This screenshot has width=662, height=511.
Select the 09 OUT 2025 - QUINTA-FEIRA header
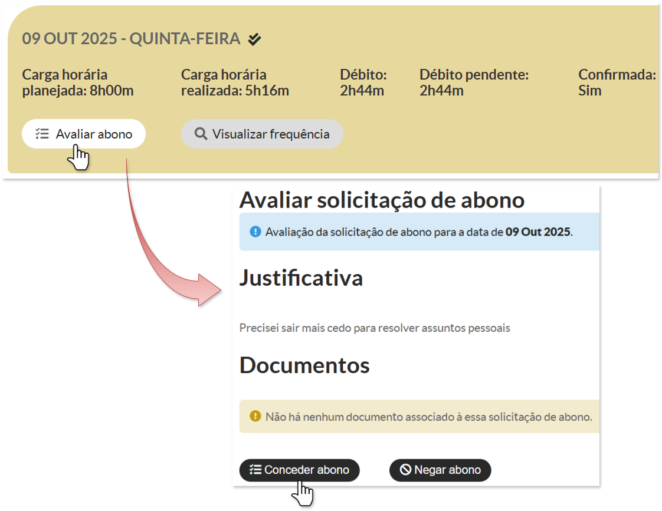(x=131, y=39)
